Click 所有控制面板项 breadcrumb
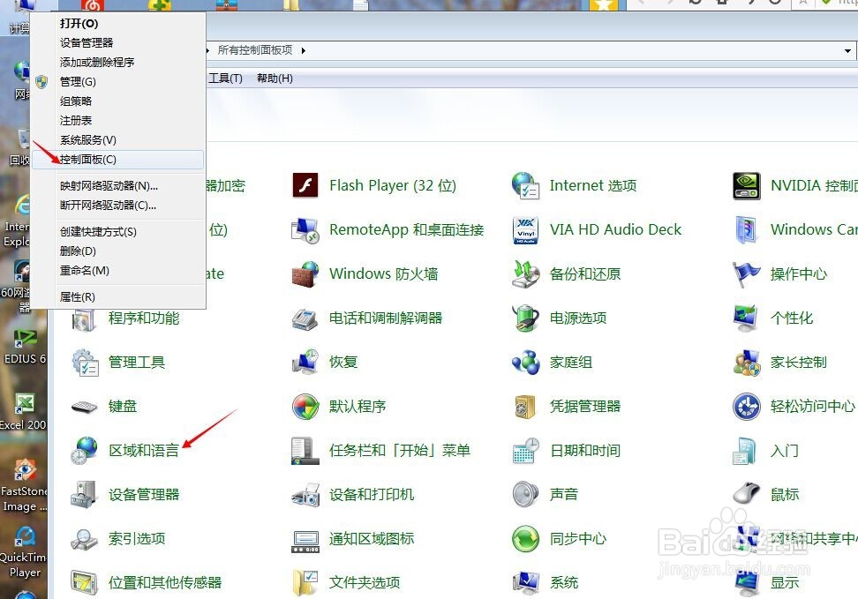 click(x=255, y=50)
